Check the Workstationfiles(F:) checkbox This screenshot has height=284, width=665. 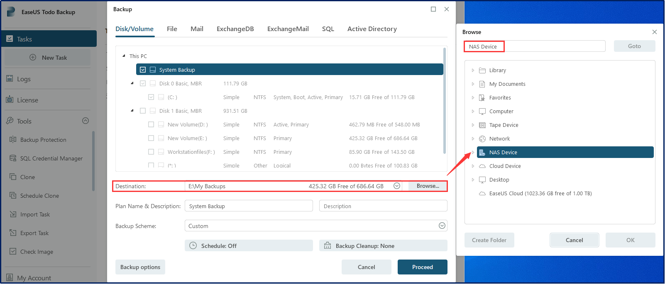[151, 152]
